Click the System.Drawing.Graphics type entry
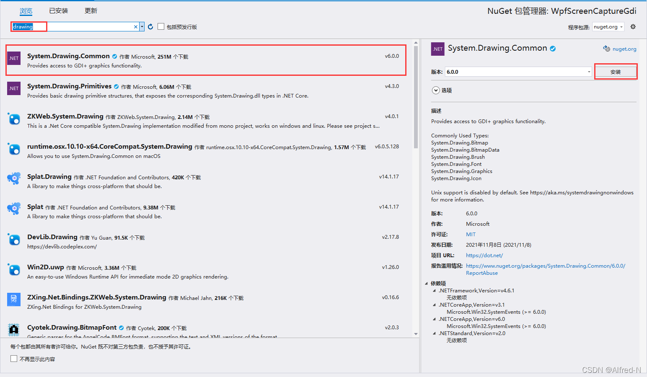The image size is (647, 377). [462, 171]
